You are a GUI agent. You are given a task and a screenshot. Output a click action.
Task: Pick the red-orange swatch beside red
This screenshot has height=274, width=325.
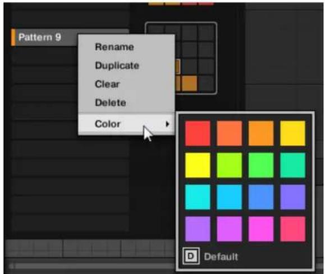click(229, 133)
